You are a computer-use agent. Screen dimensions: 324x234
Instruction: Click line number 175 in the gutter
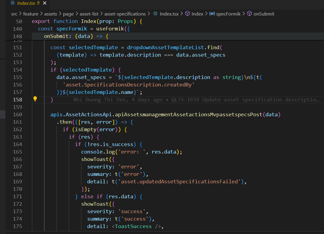click(17, 226)
